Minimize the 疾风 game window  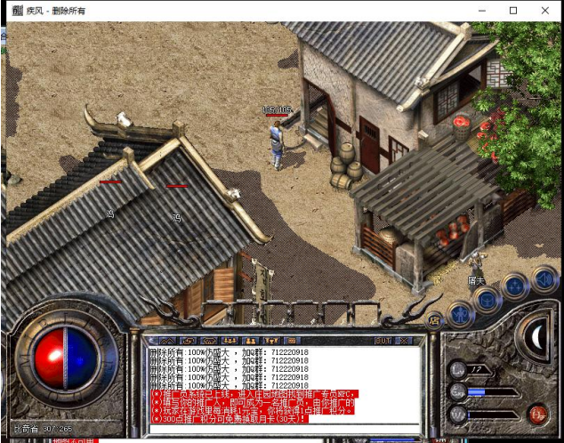pyautogui.click(x=482, y=11)
